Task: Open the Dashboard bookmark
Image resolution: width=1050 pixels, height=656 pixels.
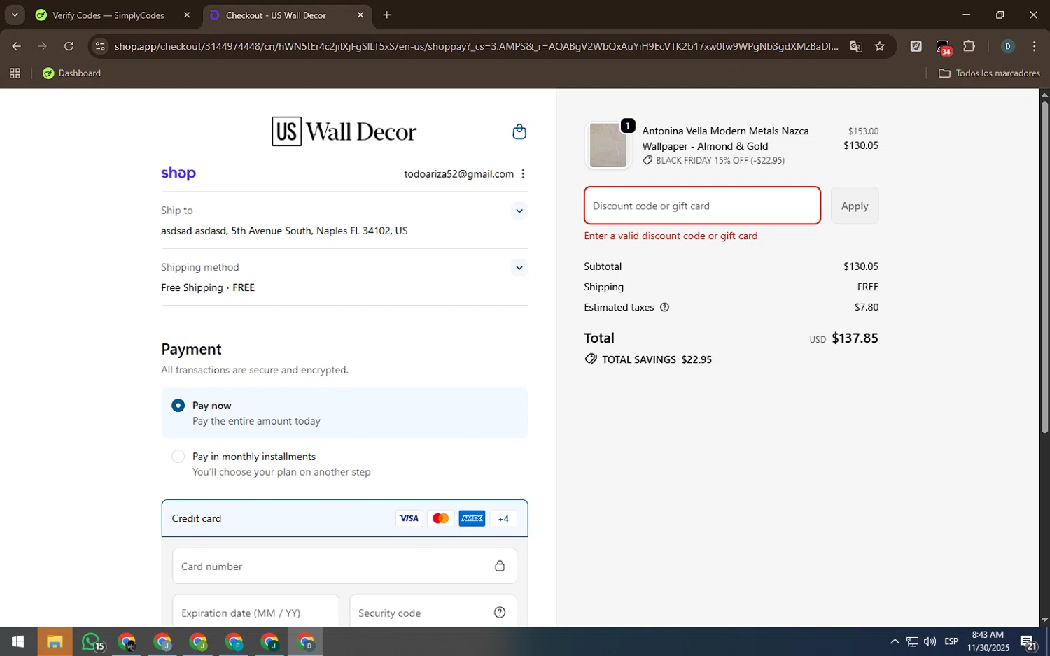Action: (71, 73)
